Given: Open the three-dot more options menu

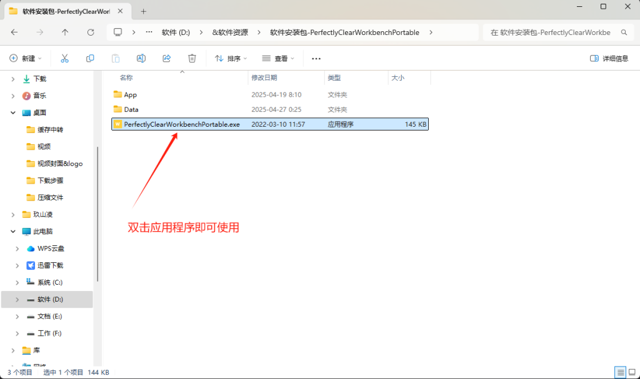Looking at the screenshot, I should [316, 58].
